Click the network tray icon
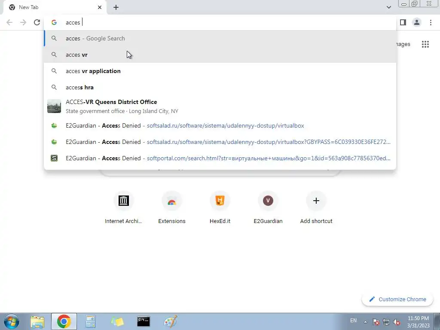The image size is (440, 330). tap(386, 322)
